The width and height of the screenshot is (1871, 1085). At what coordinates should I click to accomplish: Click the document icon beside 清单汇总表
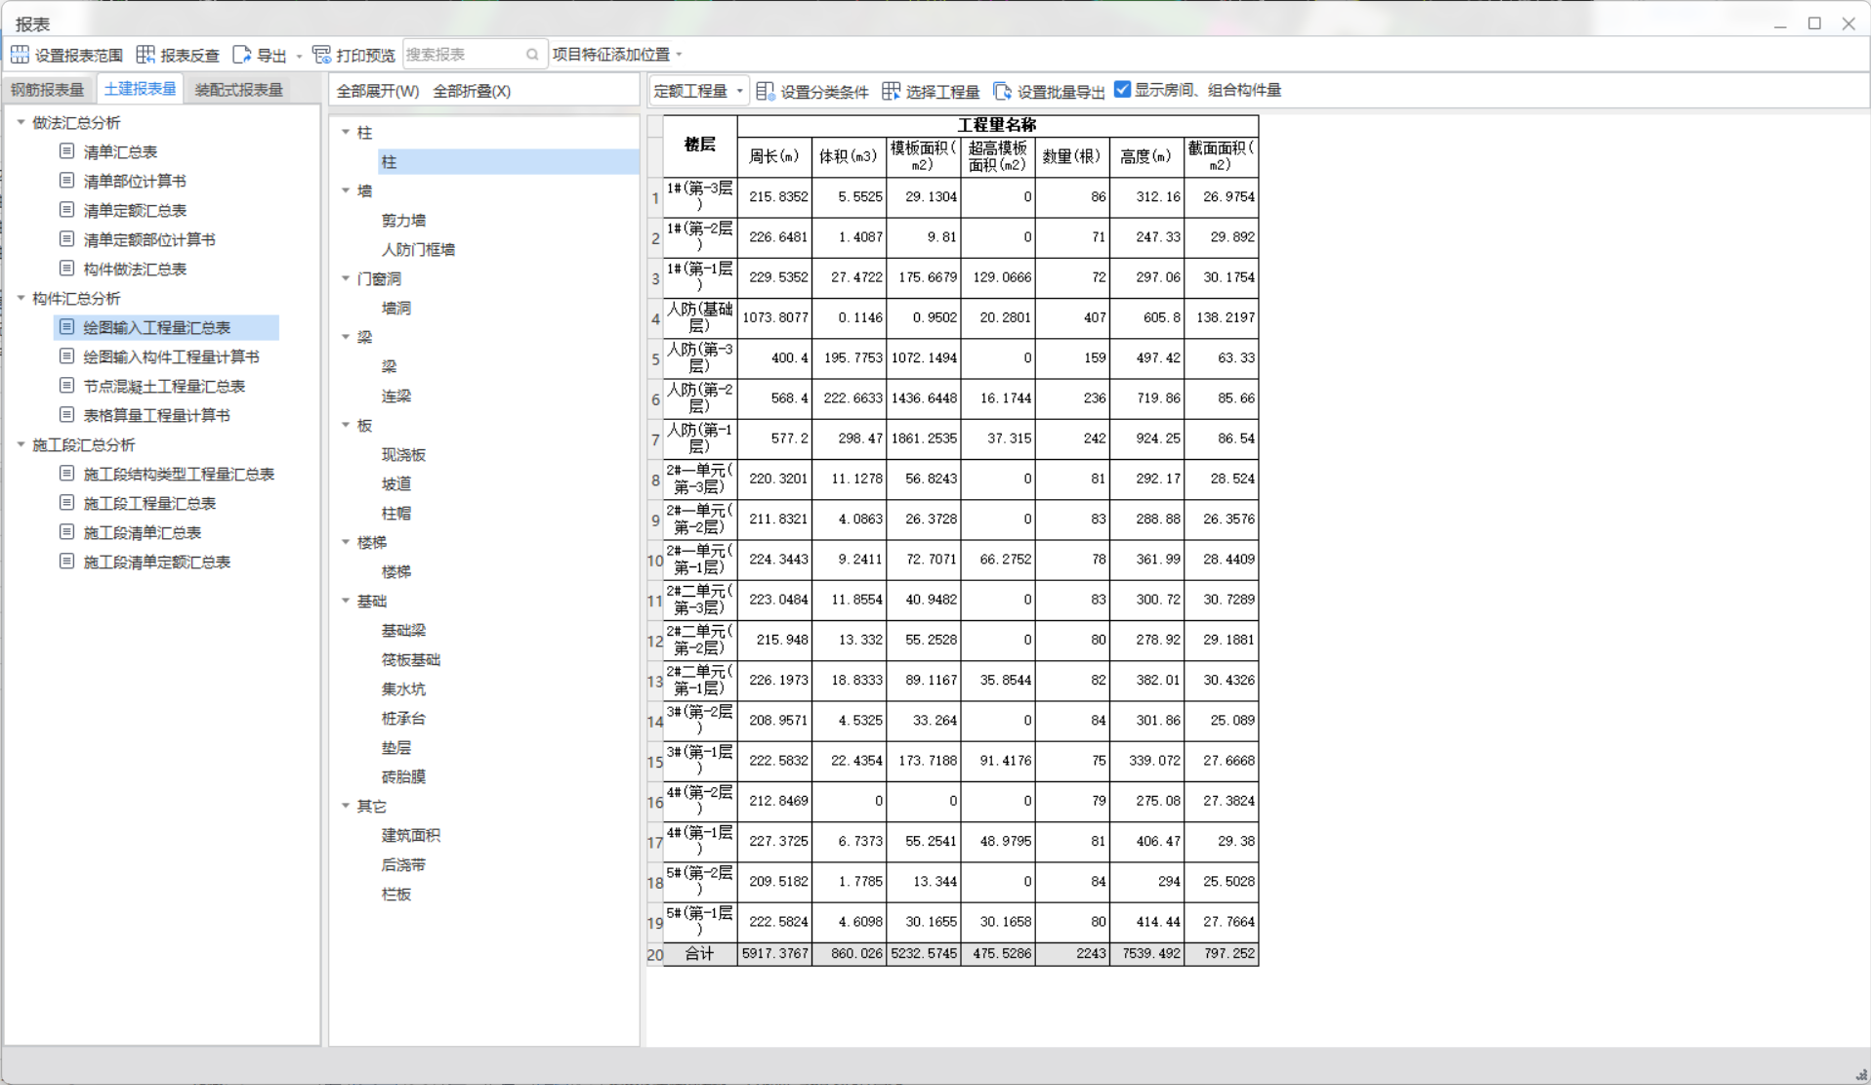[66, 151]
